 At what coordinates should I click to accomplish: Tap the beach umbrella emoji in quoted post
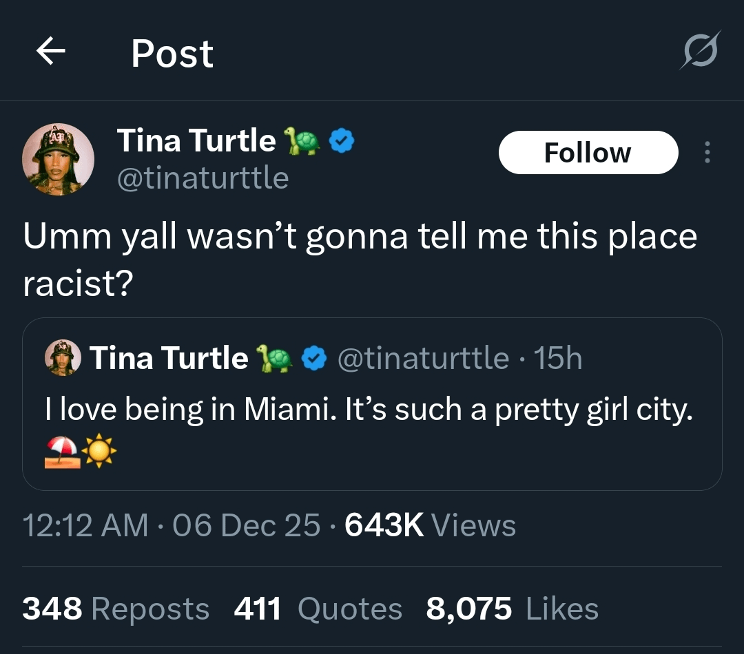61,452
